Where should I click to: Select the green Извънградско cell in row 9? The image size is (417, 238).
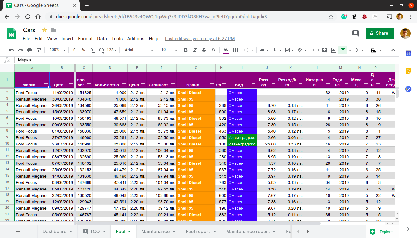click(242, 137)
